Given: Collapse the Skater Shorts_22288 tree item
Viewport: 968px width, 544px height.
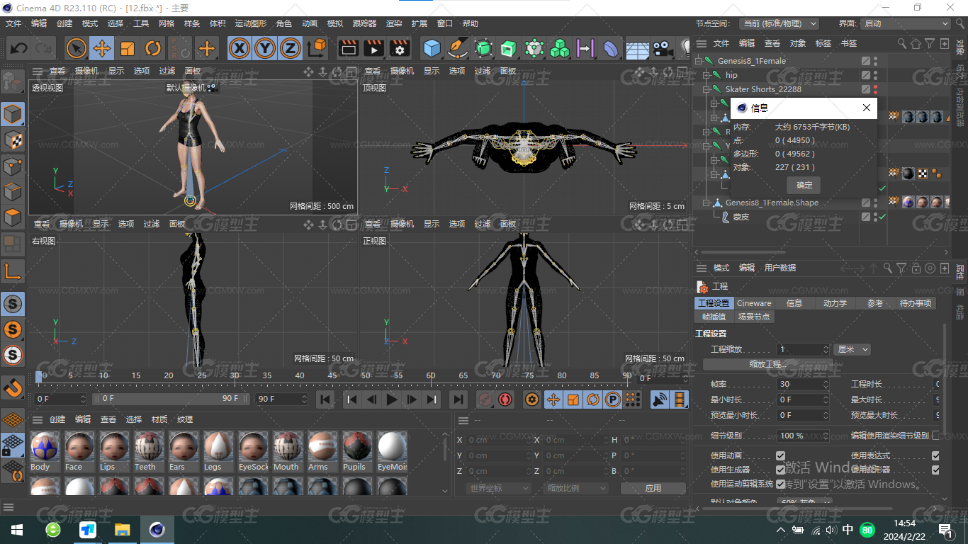Looking at the screenshot, I should point(706,89).
